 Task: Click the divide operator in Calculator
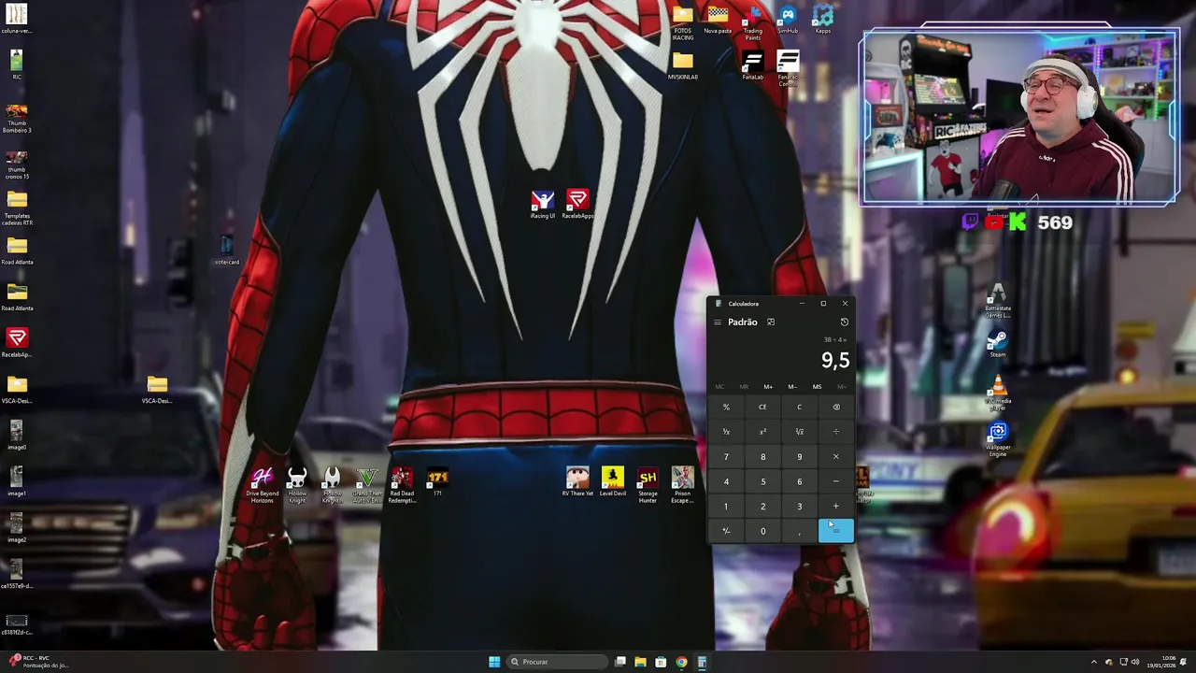[836, 432]
